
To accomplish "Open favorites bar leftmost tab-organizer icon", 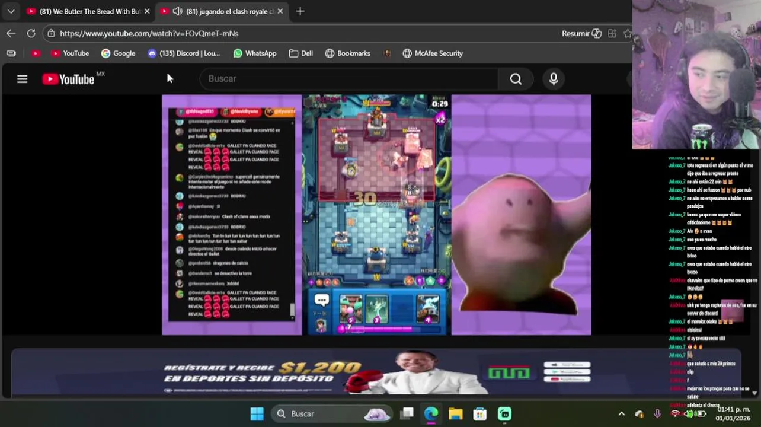I will [11, 53].
